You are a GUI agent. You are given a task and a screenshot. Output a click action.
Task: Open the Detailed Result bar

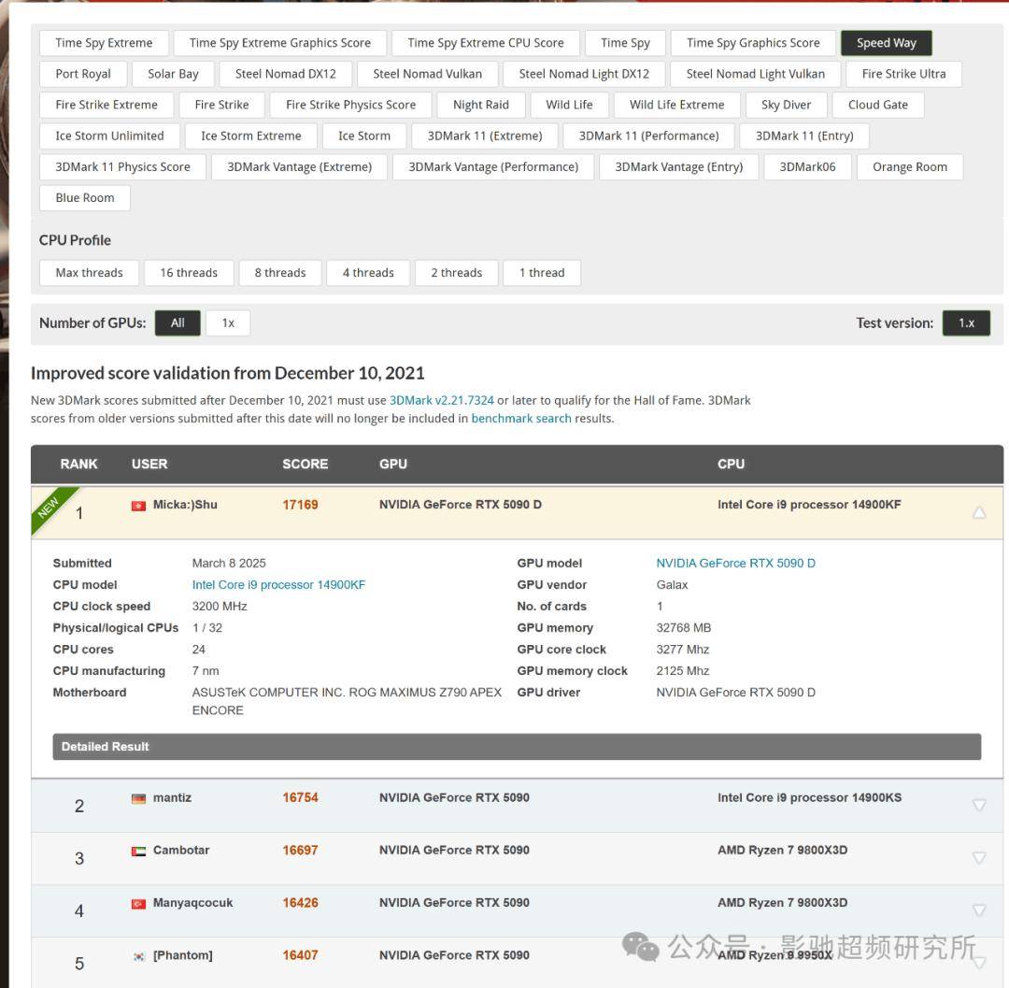coord(517,747)
